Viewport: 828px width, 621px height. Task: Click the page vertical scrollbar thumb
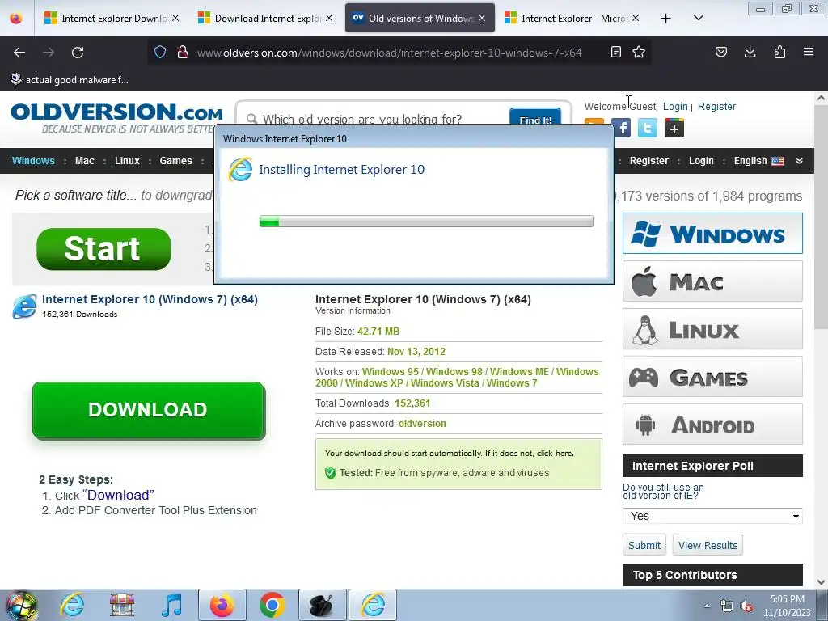[x=821, y=217]
